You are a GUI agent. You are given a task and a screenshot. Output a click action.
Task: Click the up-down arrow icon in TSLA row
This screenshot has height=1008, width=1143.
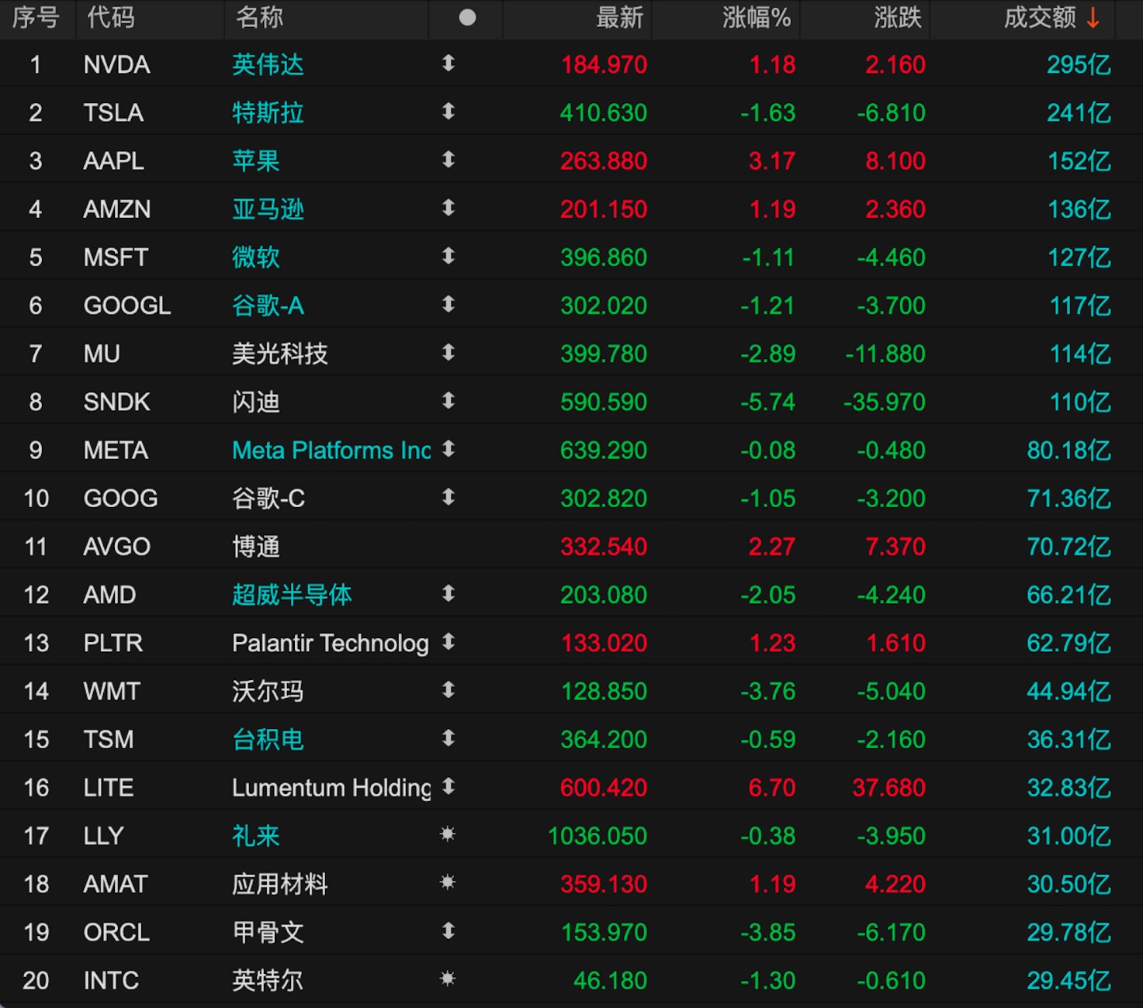(x=449, y=112)
